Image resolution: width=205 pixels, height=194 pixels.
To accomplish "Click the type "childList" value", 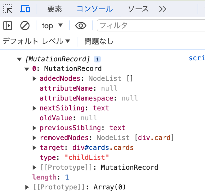I will 87,157.
